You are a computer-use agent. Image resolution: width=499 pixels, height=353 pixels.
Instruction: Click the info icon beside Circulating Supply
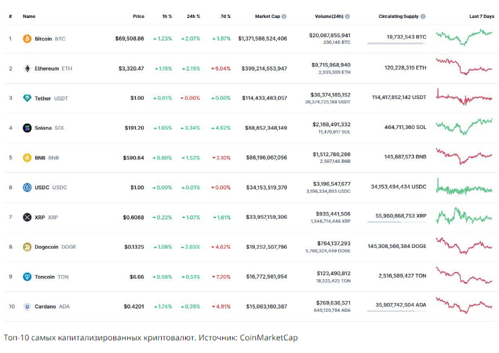(423, 17)
